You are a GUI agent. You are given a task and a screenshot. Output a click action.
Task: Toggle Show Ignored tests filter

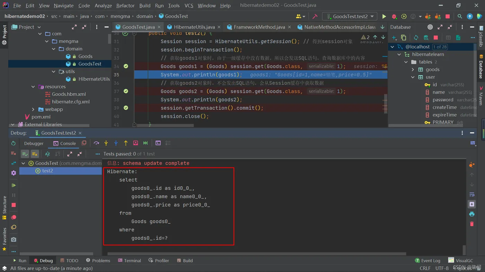(x=35, y=154)
